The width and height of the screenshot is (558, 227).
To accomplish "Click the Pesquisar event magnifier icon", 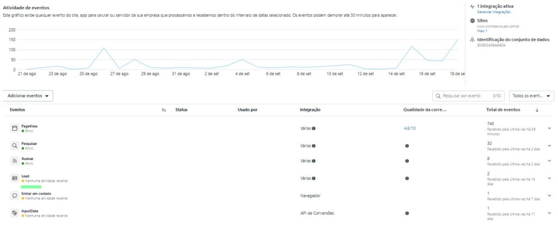I will point(15,145).
